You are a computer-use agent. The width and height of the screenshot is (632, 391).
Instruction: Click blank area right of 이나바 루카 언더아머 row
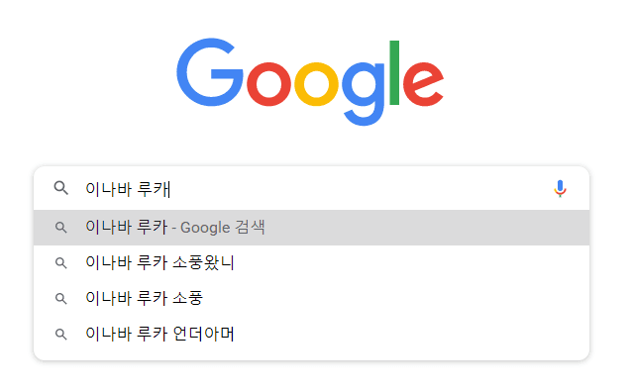tap(411, 334)
